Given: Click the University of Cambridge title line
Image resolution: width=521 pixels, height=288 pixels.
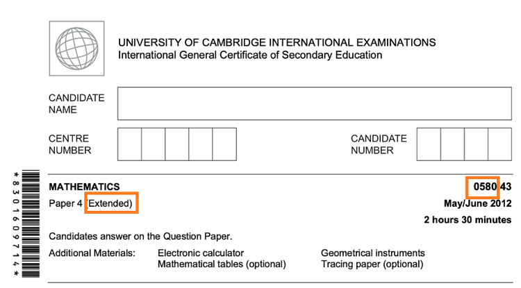Looking at the screenshot, I should pos(276,42).
